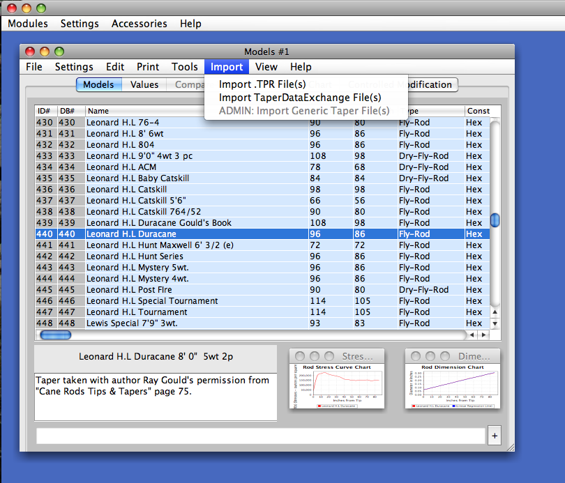
Task: Click the vertical scrollbar thumb of table
Action: click(495, 220)
